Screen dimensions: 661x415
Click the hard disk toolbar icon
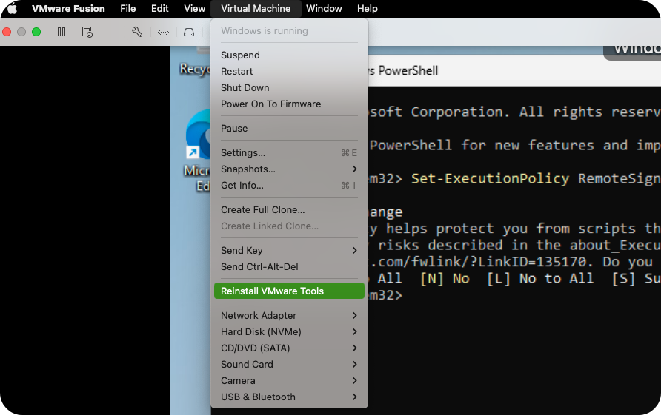tap(189, 32)
